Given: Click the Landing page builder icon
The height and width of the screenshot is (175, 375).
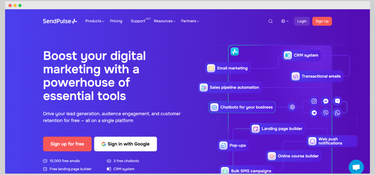Looking at the screenshot, I should [256, 129].
